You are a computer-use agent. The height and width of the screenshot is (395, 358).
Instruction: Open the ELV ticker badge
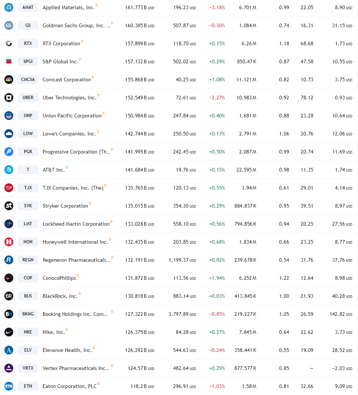coord(28,350)
